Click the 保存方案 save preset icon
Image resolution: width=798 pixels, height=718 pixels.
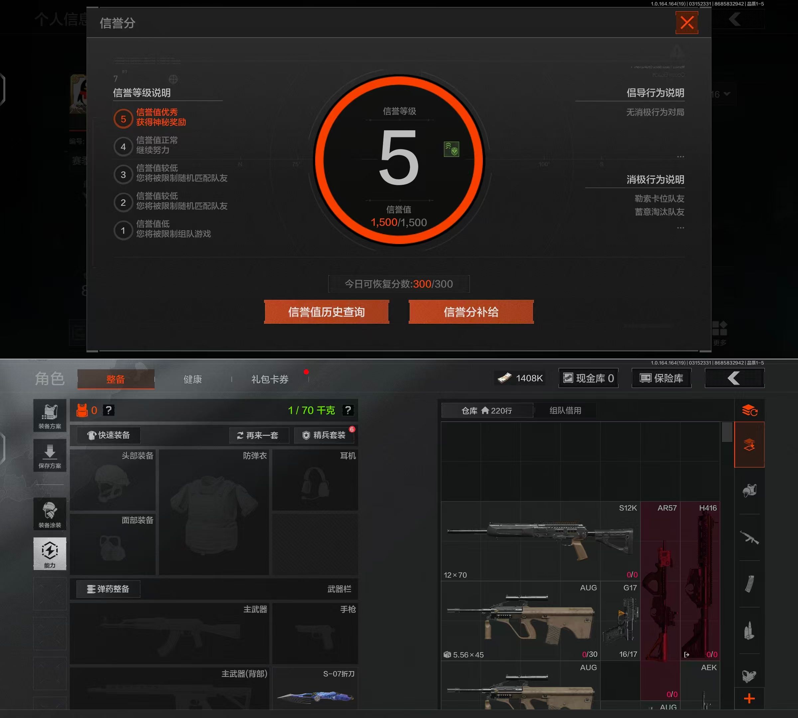pos(50,456)
